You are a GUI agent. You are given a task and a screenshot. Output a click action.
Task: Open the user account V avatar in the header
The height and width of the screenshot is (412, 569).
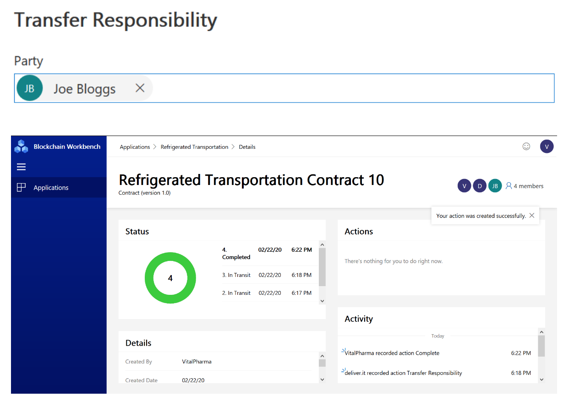tap(547, 146)
